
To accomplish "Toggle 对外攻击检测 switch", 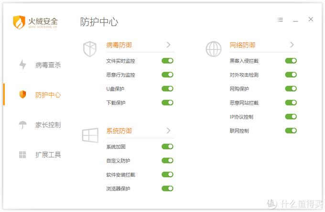I will point(291,75).
